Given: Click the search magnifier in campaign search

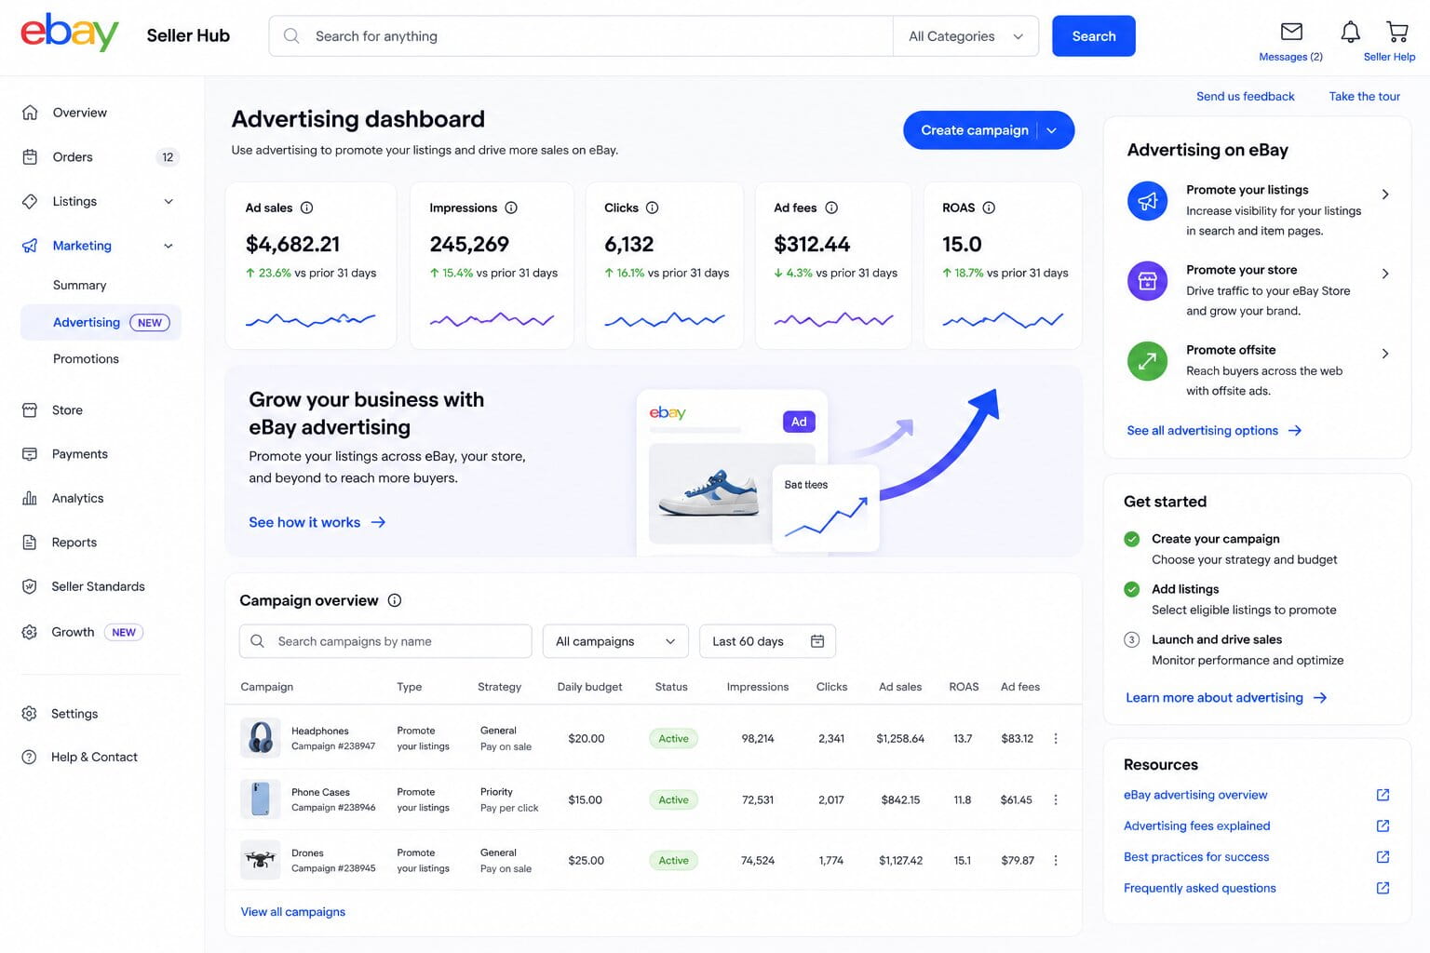Looking at the screenshot, I should 258,641.
